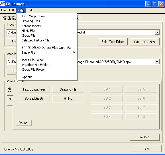Start the run with Simulate... button
The image size is (165, 155).
[x=144, y=137]
